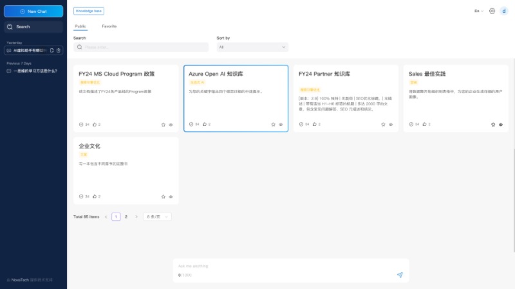Click thumbs-up on the 企业文化 card

pos(95,197)
